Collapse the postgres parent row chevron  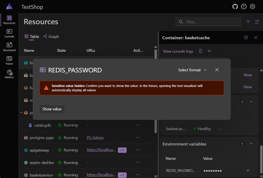point(21,113)
